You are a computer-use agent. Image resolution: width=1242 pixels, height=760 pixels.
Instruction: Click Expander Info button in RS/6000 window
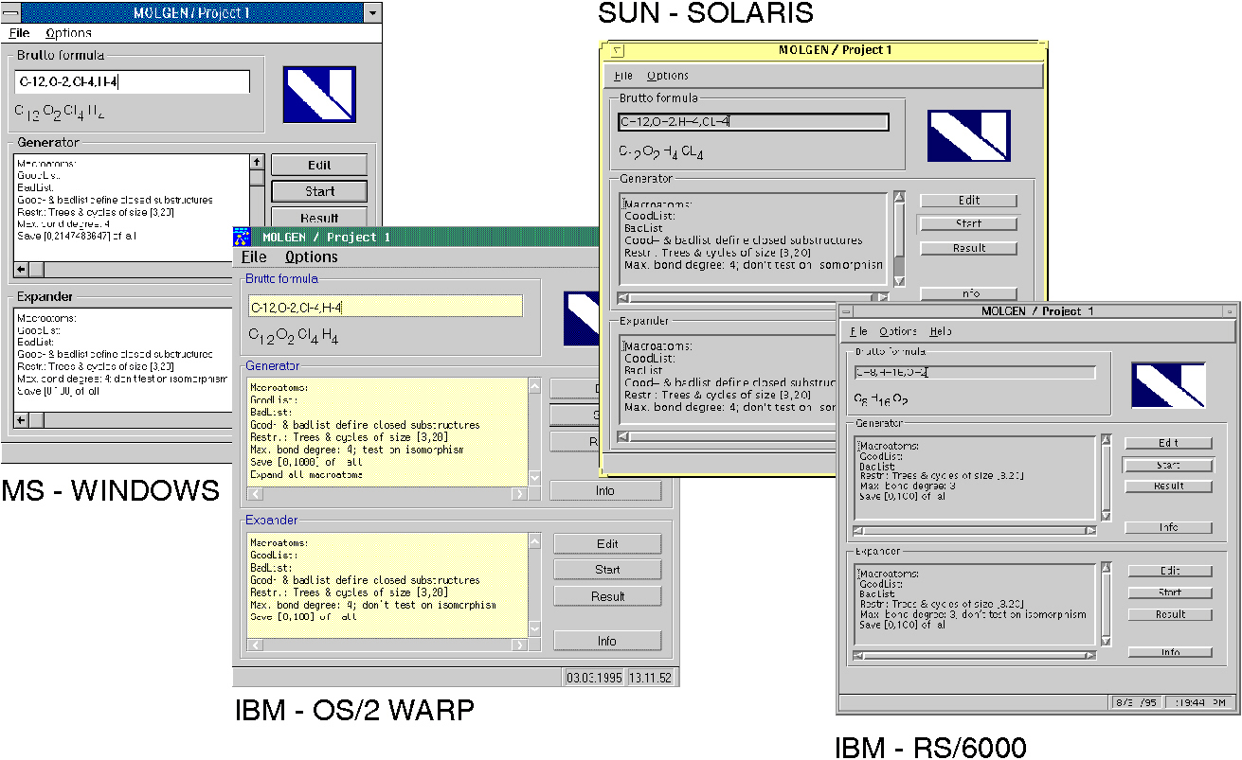(x=1170, y=652)
